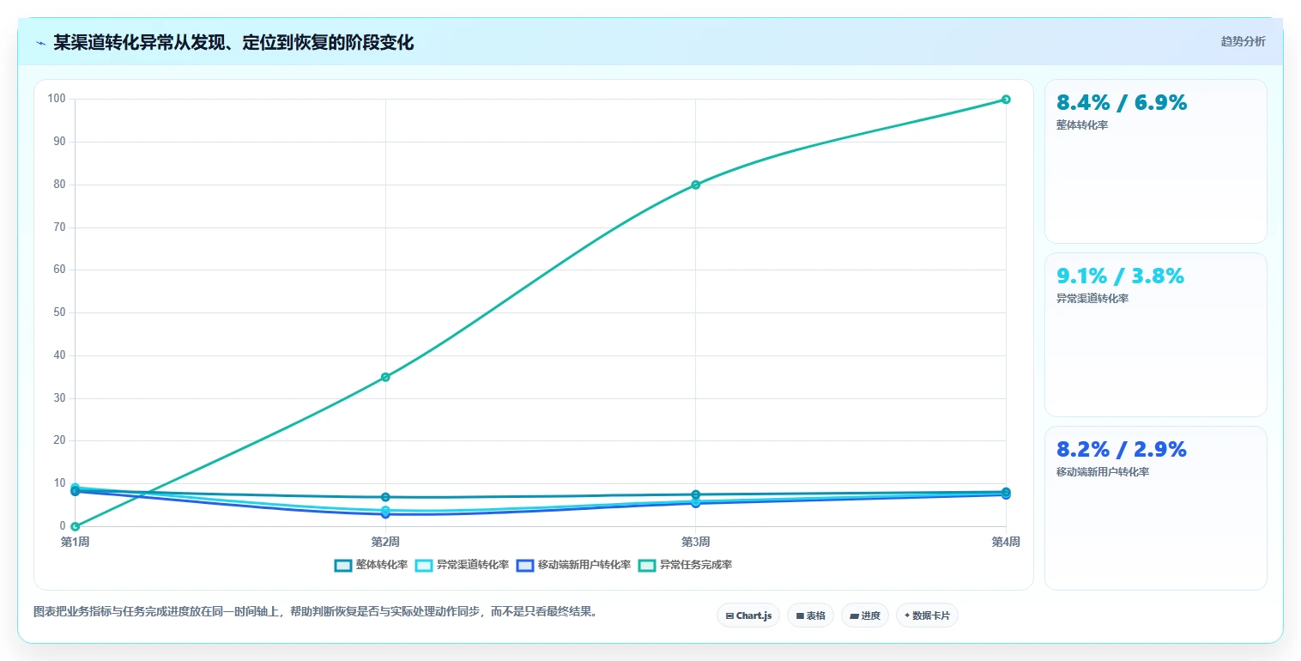The image size is (1301, 661).
Task: Click the 异常渠道转化率 legend label
Action: click(x=473, y=565)
